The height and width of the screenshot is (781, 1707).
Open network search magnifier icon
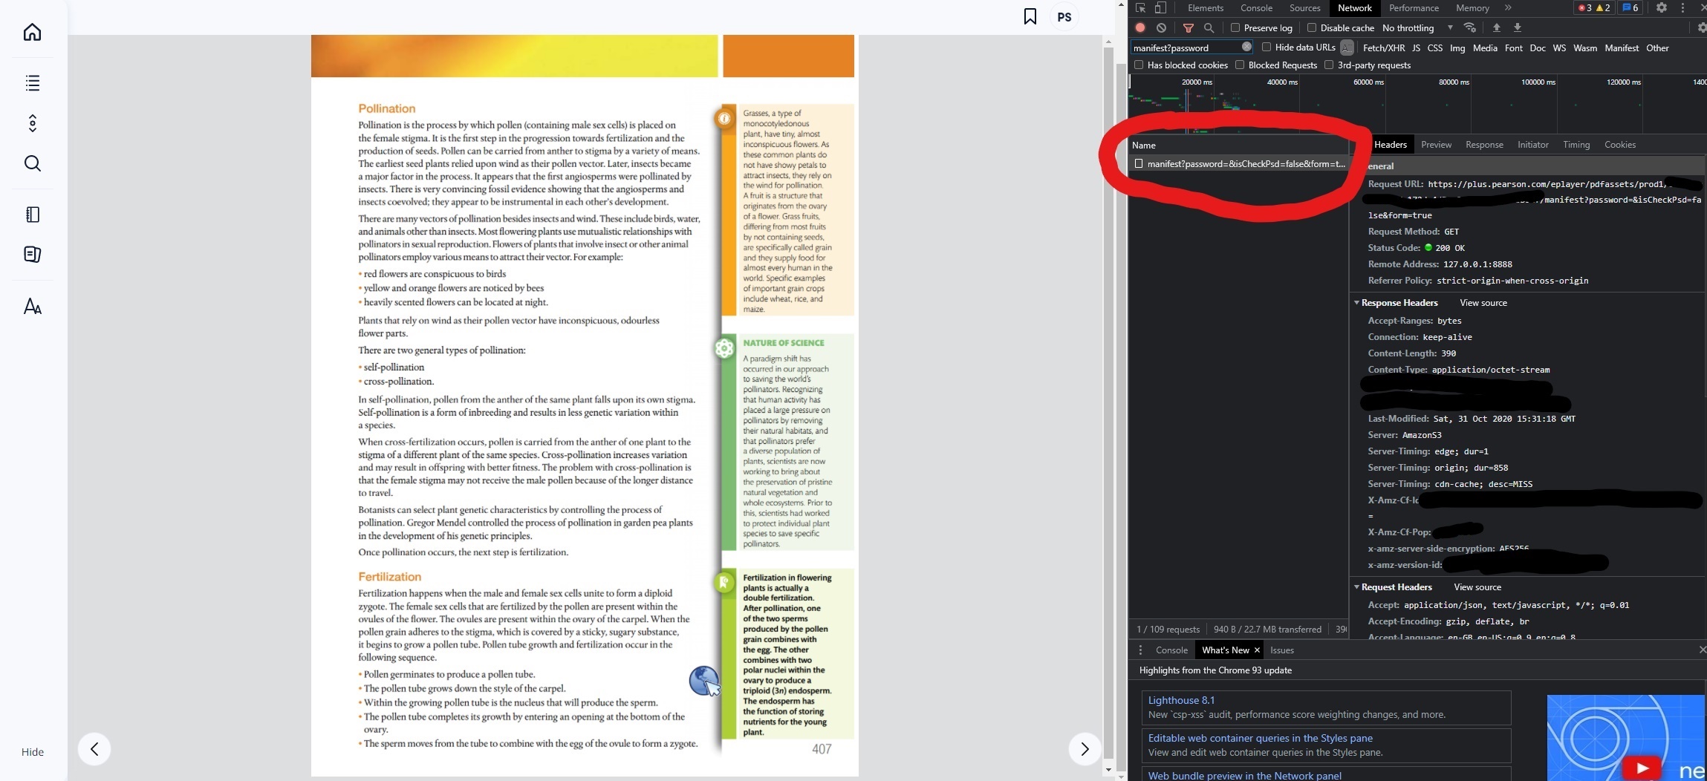pyautogui.click(x=1209, y=27)
